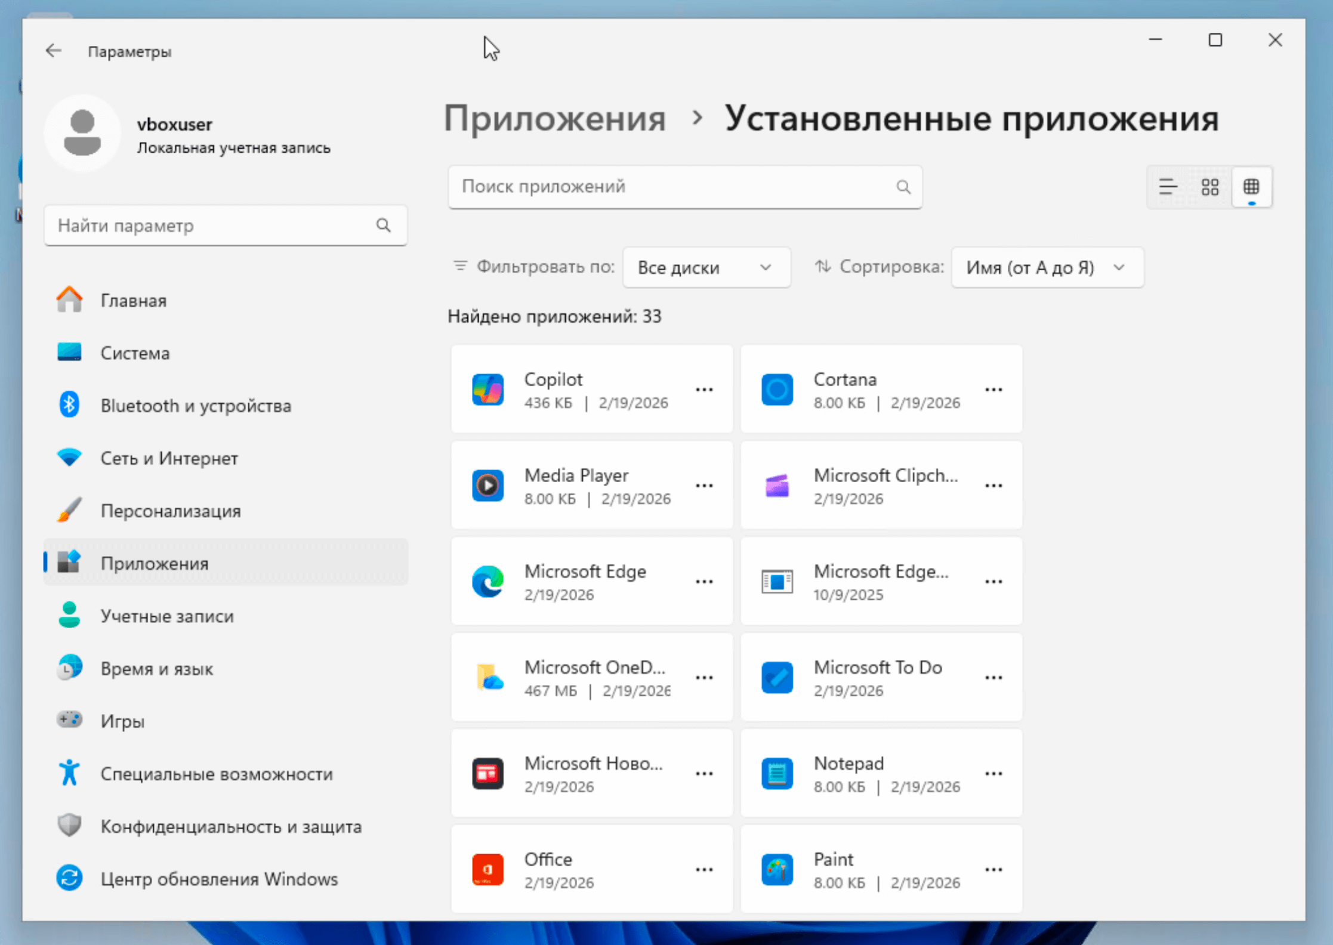Click the Microsoft Edge app icon

(487, 582)
